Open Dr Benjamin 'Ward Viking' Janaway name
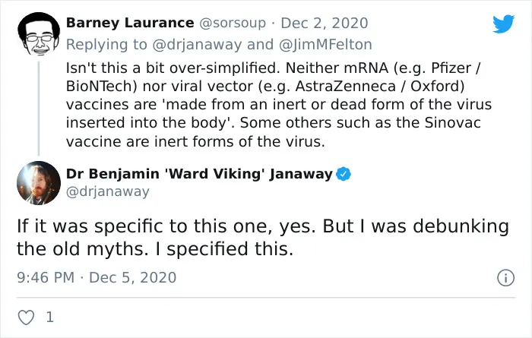The image size is (532, 338). pos(199,174)
